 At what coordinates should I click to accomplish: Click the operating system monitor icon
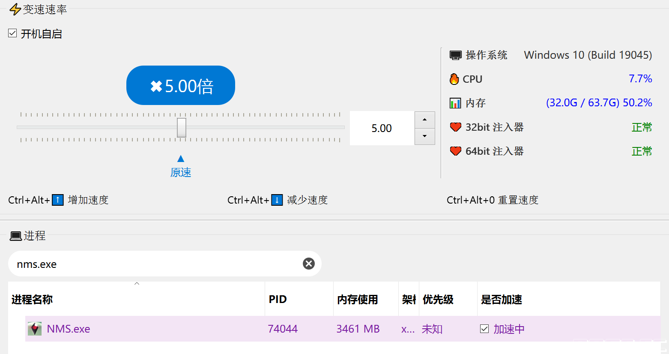click(x=455, y=55)
